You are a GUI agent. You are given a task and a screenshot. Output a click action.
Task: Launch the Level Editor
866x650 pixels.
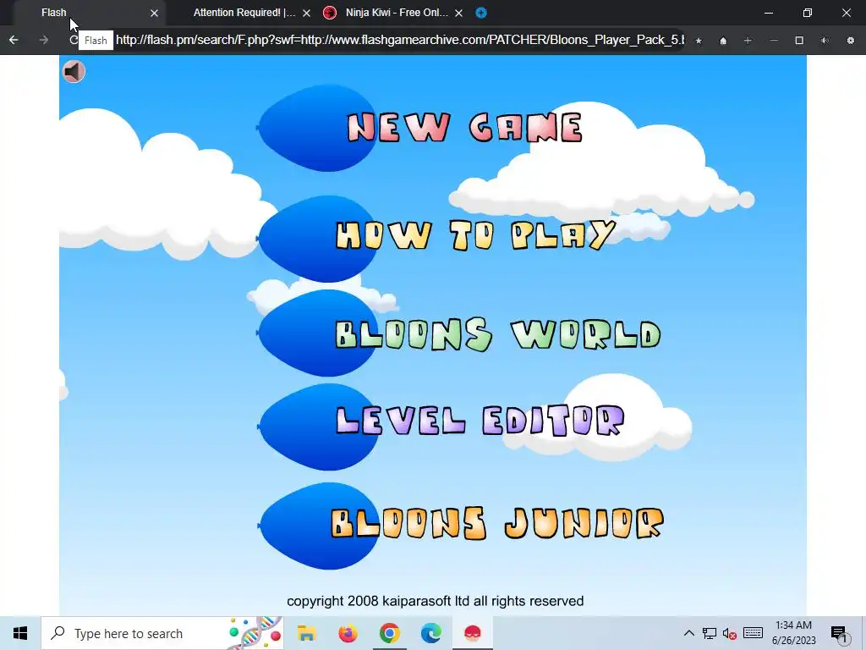point(480,420)
